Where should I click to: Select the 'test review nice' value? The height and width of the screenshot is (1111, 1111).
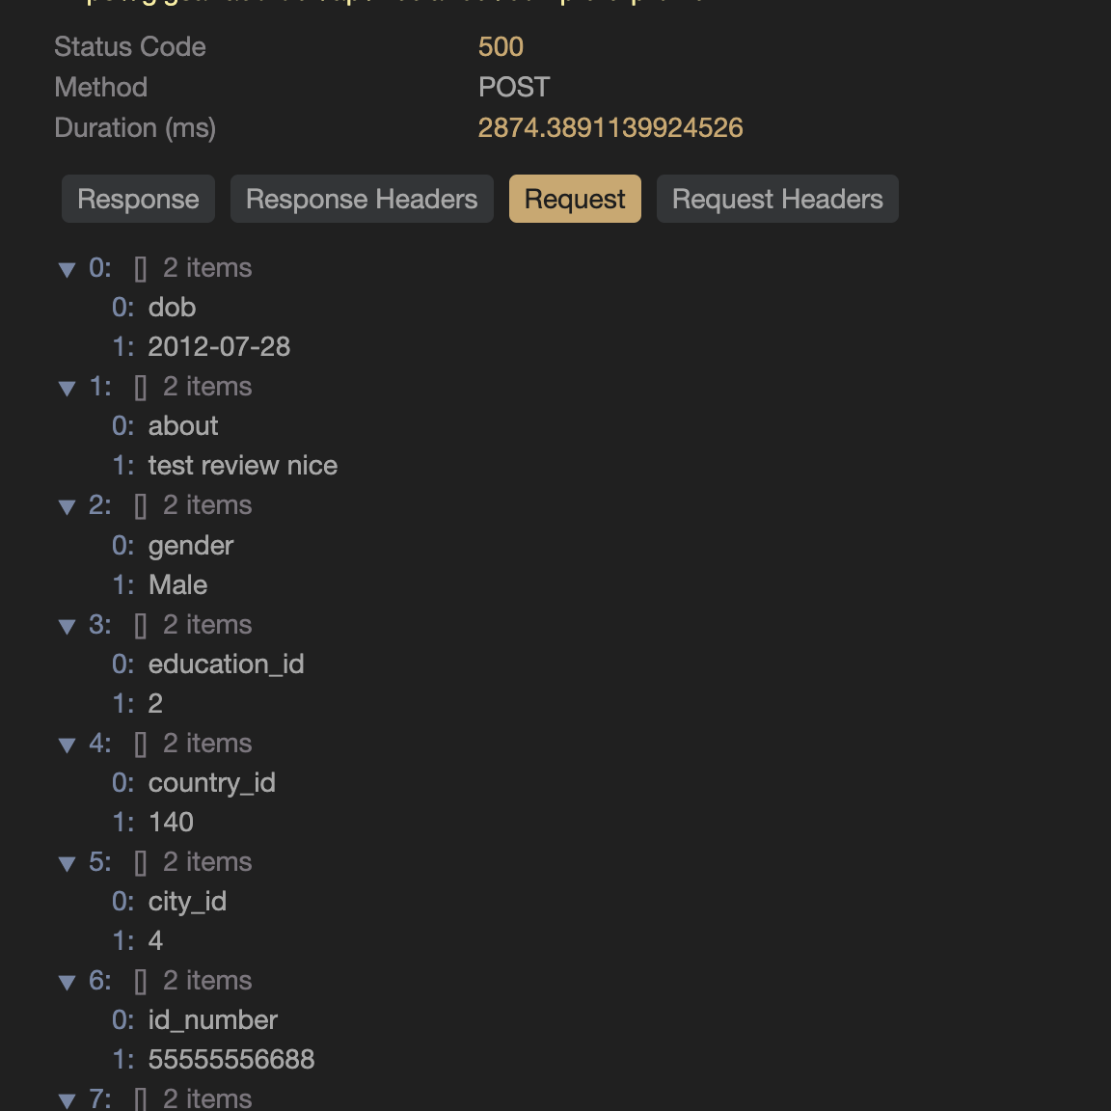(x=243, y=466)
